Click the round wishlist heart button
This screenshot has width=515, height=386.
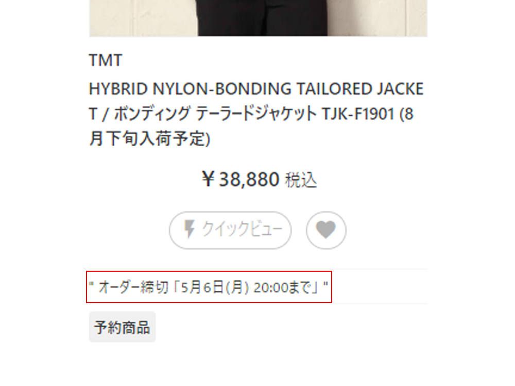tap(326, 230)
